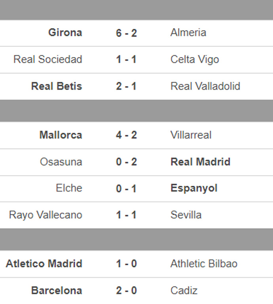The image size is (273, 304).
Task: Select the 2 - 1 score
Action: click(x=126, y=87)
